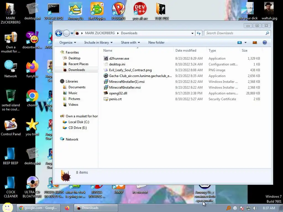
Task: Select the DEV C++ desktop shortcut
Action: point(140,11)
